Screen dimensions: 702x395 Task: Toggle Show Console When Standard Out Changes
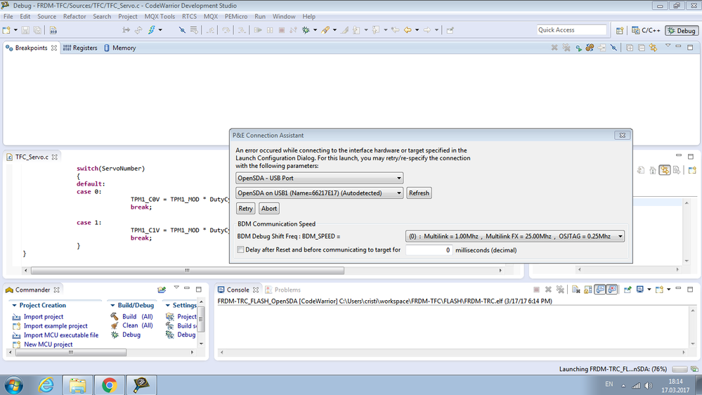coord(600,290)
